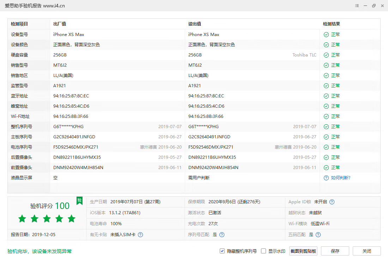Click the 读出值 column header
The height and width of the screenshot is (264, 388).
tap(195, 24)
